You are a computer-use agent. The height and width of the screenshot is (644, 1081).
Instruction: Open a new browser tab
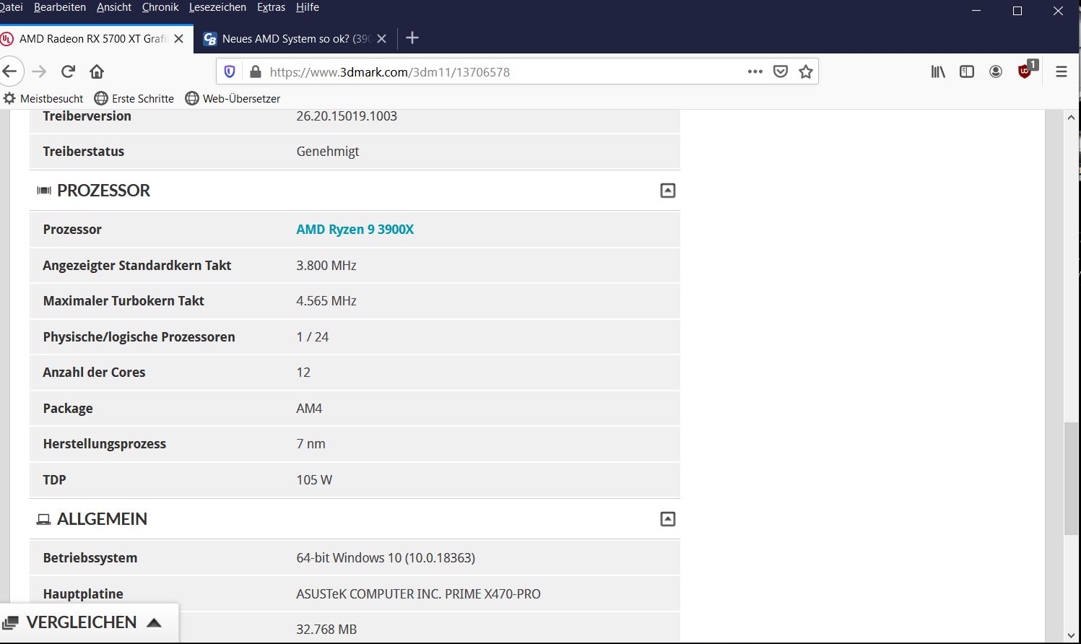point(412,38)
